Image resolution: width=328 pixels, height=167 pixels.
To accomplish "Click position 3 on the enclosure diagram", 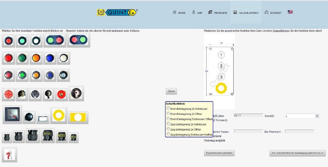I will tap(221, 77).
